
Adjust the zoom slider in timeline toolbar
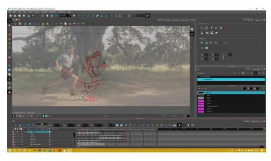pos(42,124)
